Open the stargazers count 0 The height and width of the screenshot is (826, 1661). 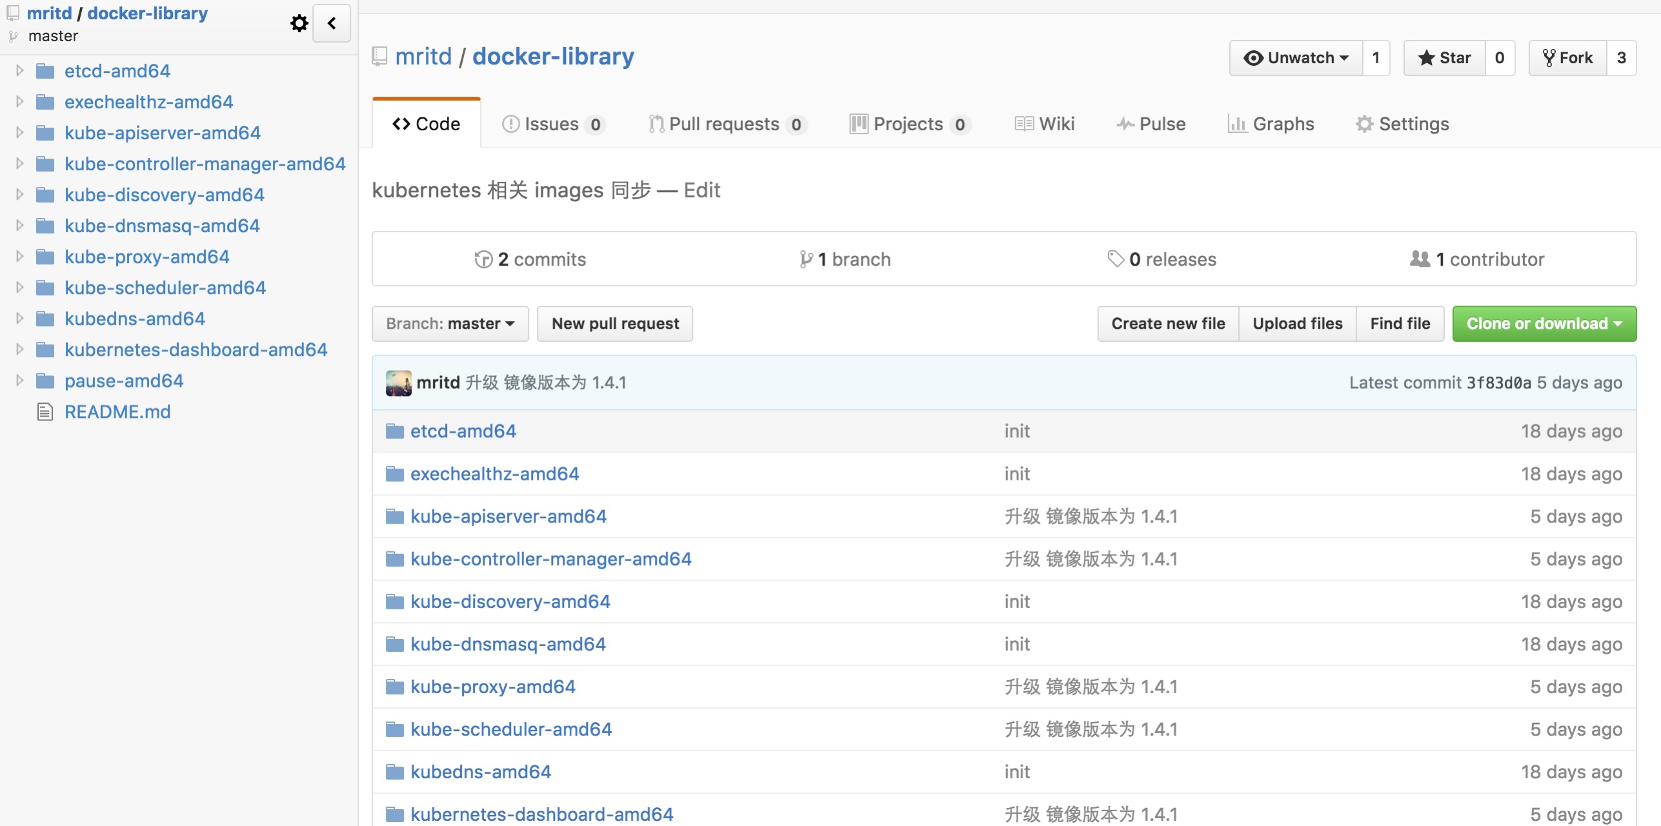click(x=1500, y=58)
